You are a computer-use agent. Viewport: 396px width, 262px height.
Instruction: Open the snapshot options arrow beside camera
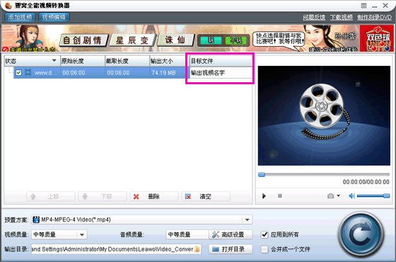tap(339, 195)
